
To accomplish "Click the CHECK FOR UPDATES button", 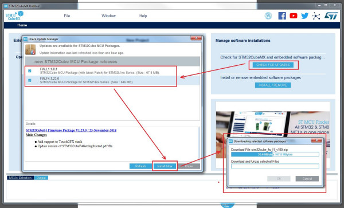I will coord(273,65).
